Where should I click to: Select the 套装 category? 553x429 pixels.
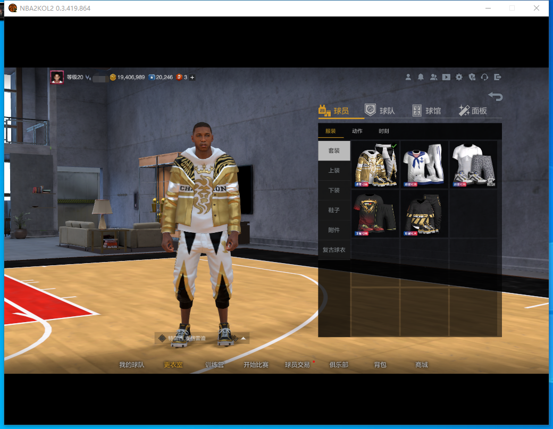click(334, 150)
